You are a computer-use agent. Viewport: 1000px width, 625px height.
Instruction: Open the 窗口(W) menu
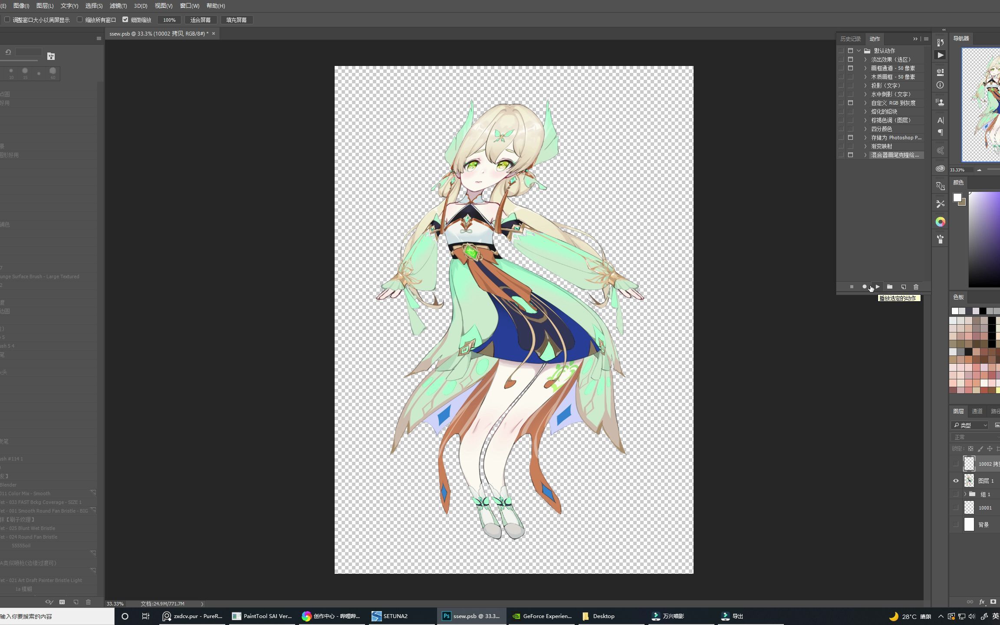(x=189, y=6)
